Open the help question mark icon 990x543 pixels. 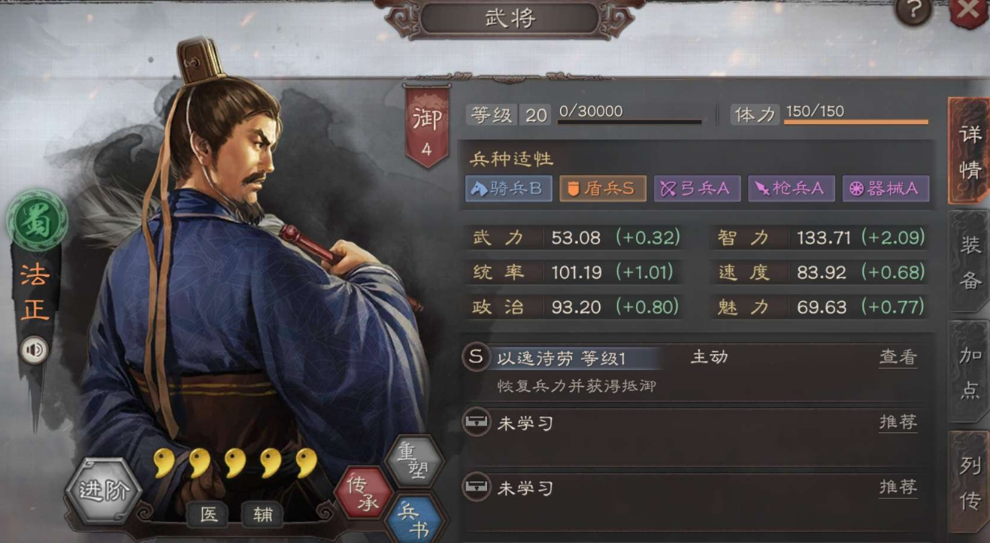913,11
